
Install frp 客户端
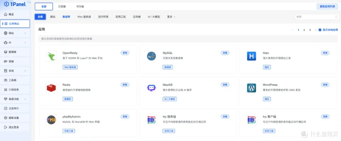[325, 116]
